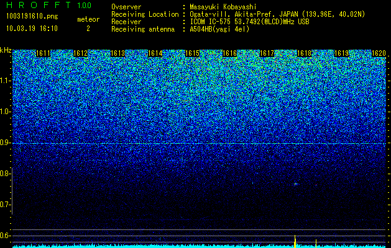Click the 1614 time marker

click(x=155, y=53)
